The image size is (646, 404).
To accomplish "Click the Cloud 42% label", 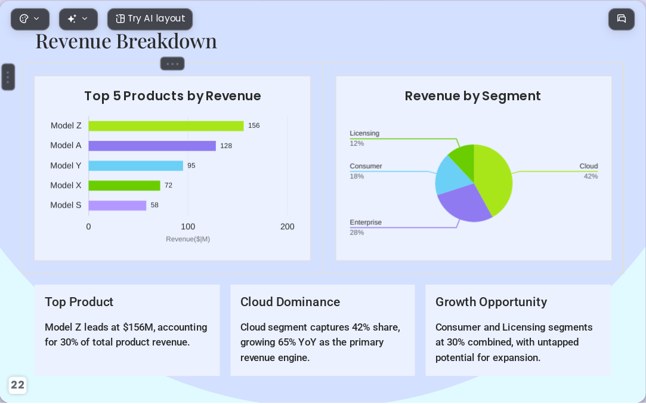I will point(588,171).
